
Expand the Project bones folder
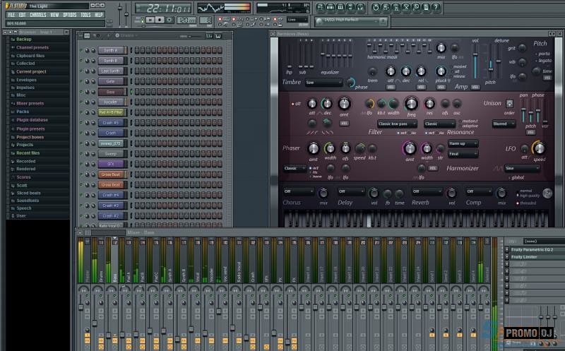[30, 137]
